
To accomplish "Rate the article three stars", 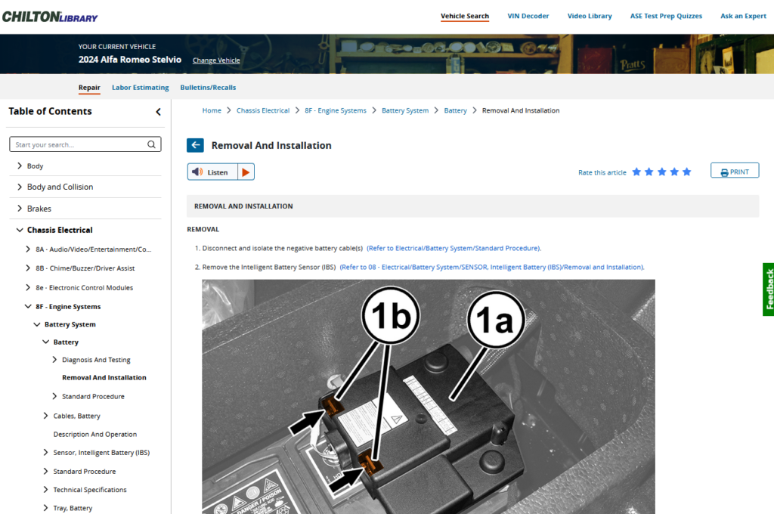I will tap(662, 172).
